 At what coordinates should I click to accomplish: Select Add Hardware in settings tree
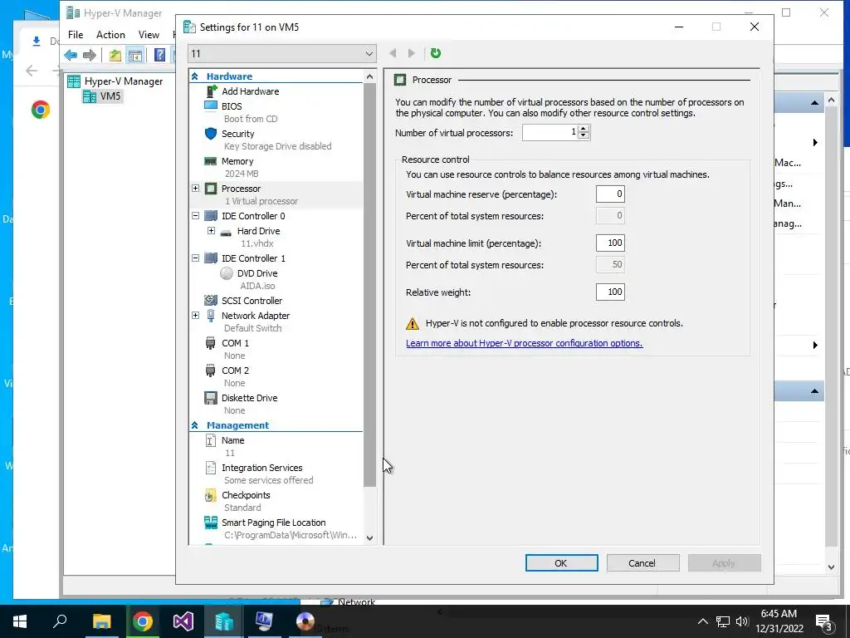[x=250, y=91]
